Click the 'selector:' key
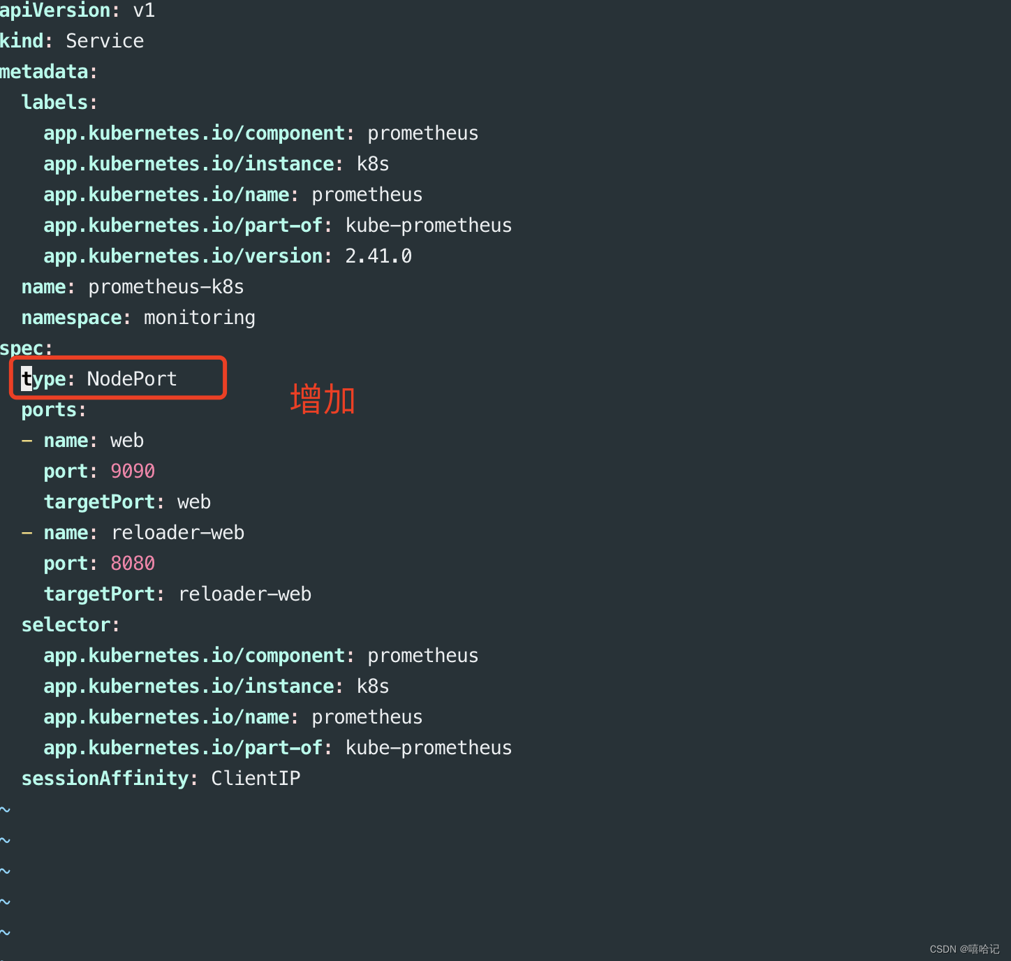 pos(71,625)
